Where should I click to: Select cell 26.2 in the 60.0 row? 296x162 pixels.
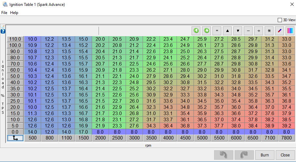pyautogui.click(x=151, y=70)
